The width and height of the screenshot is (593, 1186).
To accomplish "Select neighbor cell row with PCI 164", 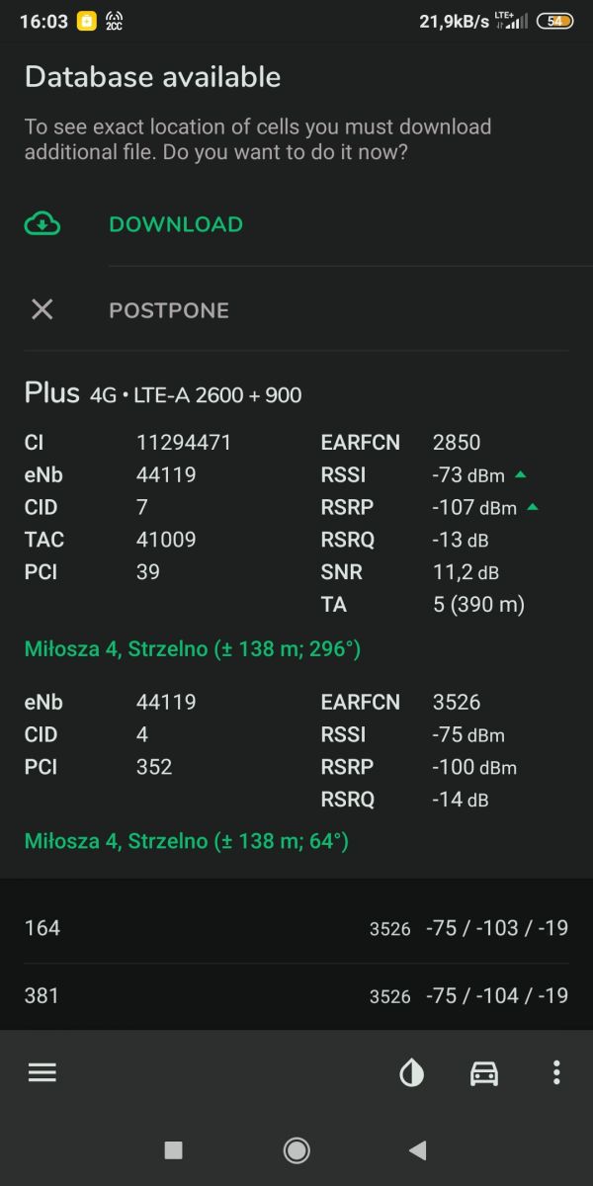I will coord(296,928).
